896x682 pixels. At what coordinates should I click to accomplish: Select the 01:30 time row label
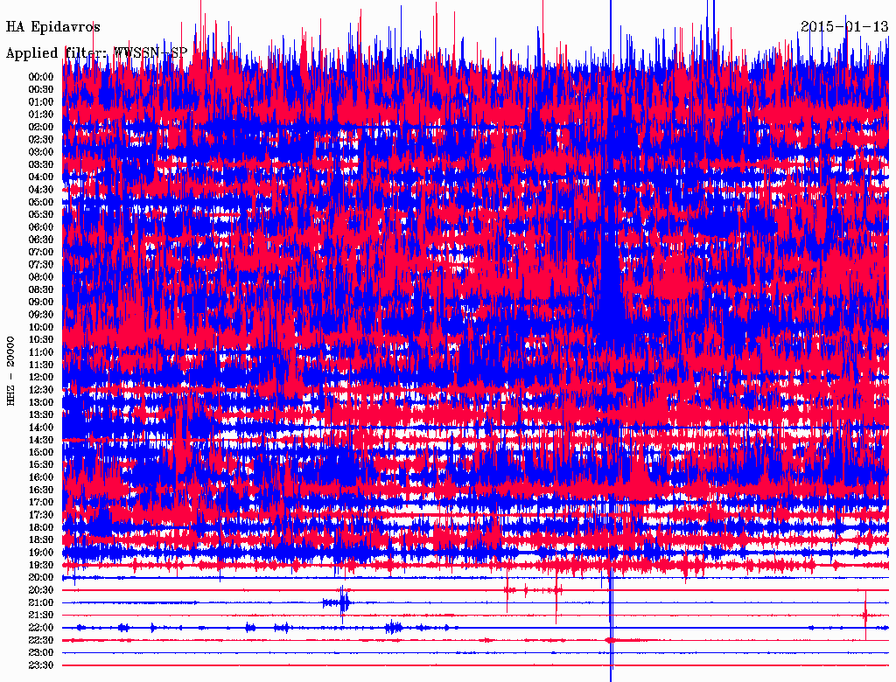coord(41,115)
